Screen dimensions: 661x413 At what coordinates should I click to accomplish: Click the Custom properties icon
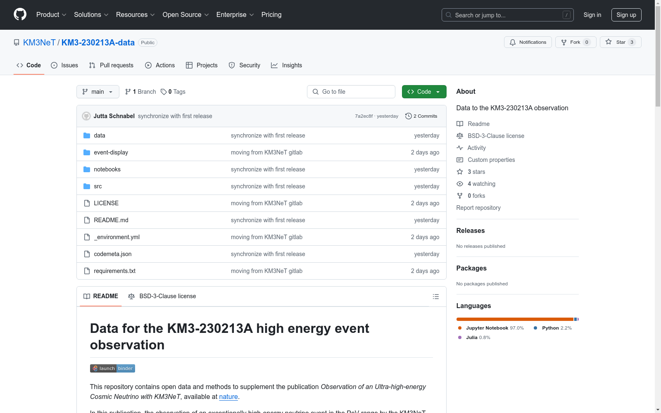pos(460,160)
